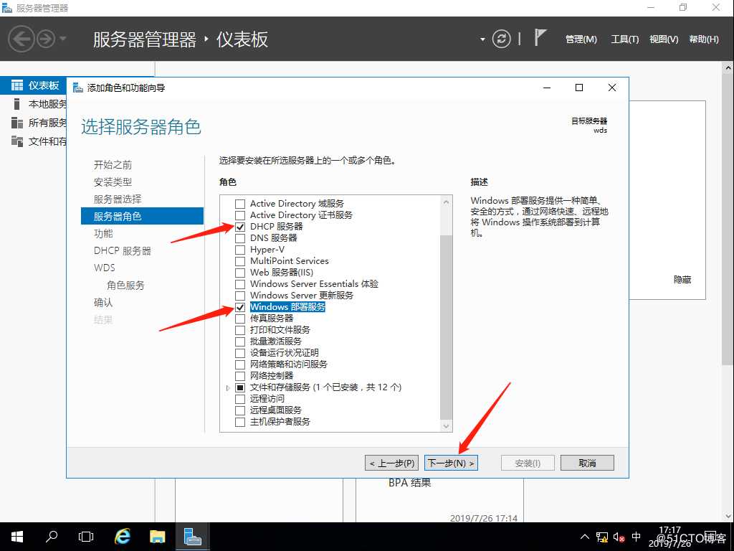Check 主机保护者服务 role
Viewport: 734px width, 551px height.
coord(240,422)
